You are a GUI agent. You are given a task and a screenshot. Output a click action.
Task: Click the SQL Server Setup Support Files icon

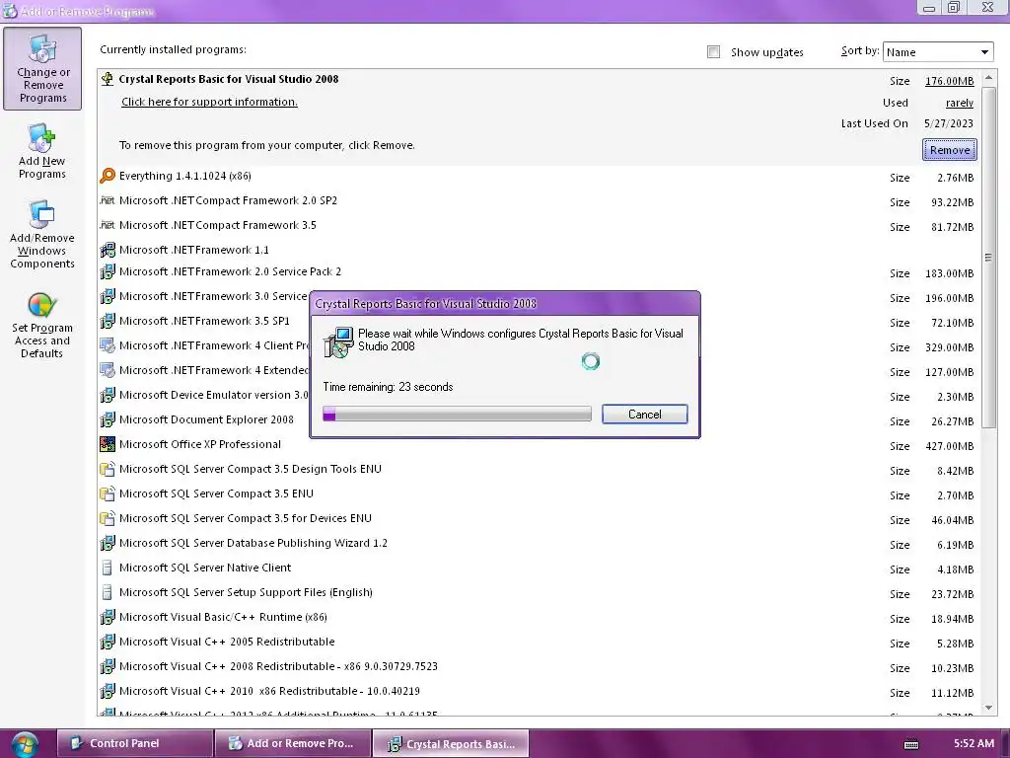click(x=108, y=592)
